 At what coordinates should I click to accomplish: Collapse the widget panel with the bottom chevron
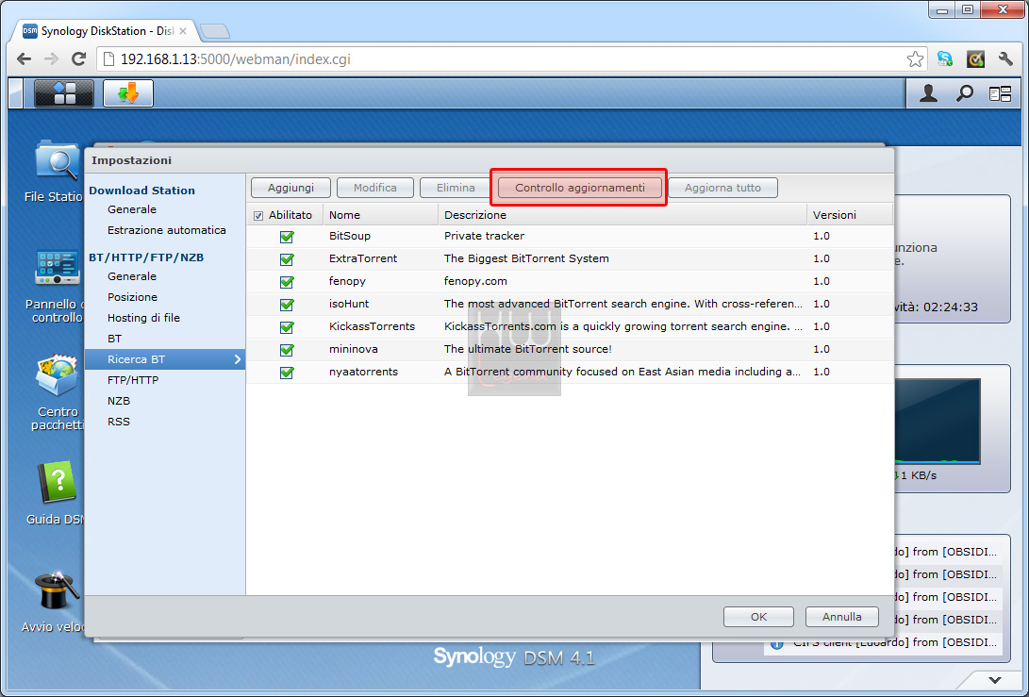point(995,680)
